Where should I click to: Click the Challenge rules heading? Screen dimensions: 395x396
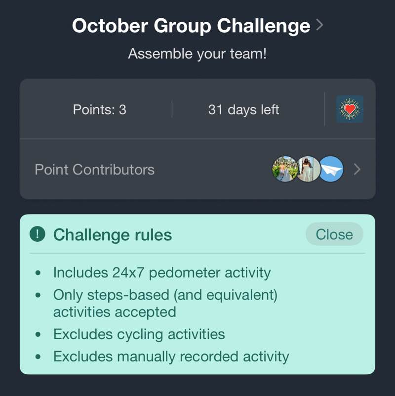pos(113,235)
